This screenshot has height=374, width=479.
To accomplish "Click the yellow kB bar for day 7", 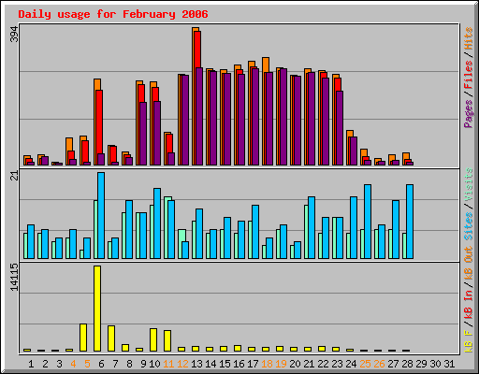I will (x=111, y=338).
